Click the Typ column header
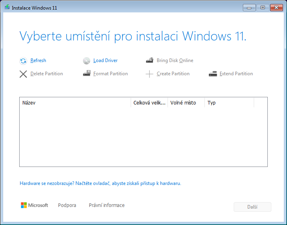This screenshot has height=225, width=287. pyautogui.click(x=229, y=103)
